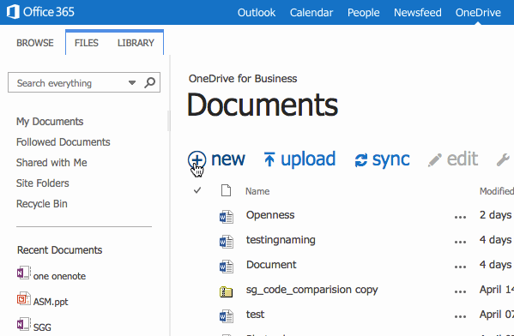The image size is (514, 336).
Task: Open Shared with Me in sidebar
Action: [51, 163]
